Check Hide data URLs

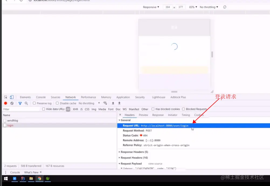pos(44,109)
